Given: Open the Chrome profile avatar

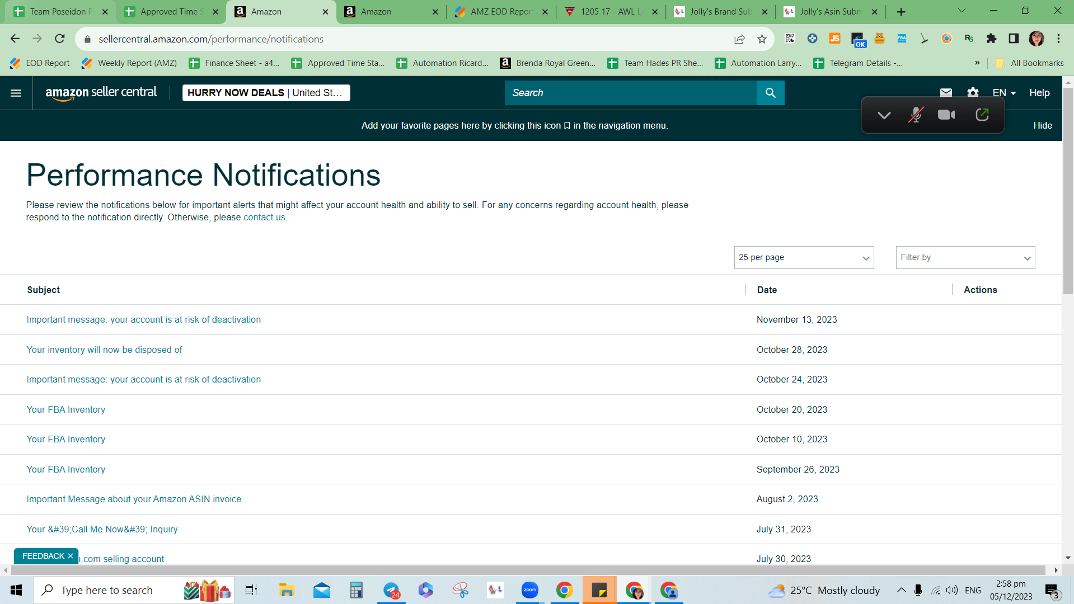Looking at the screenshot, I should [1037, 39].
